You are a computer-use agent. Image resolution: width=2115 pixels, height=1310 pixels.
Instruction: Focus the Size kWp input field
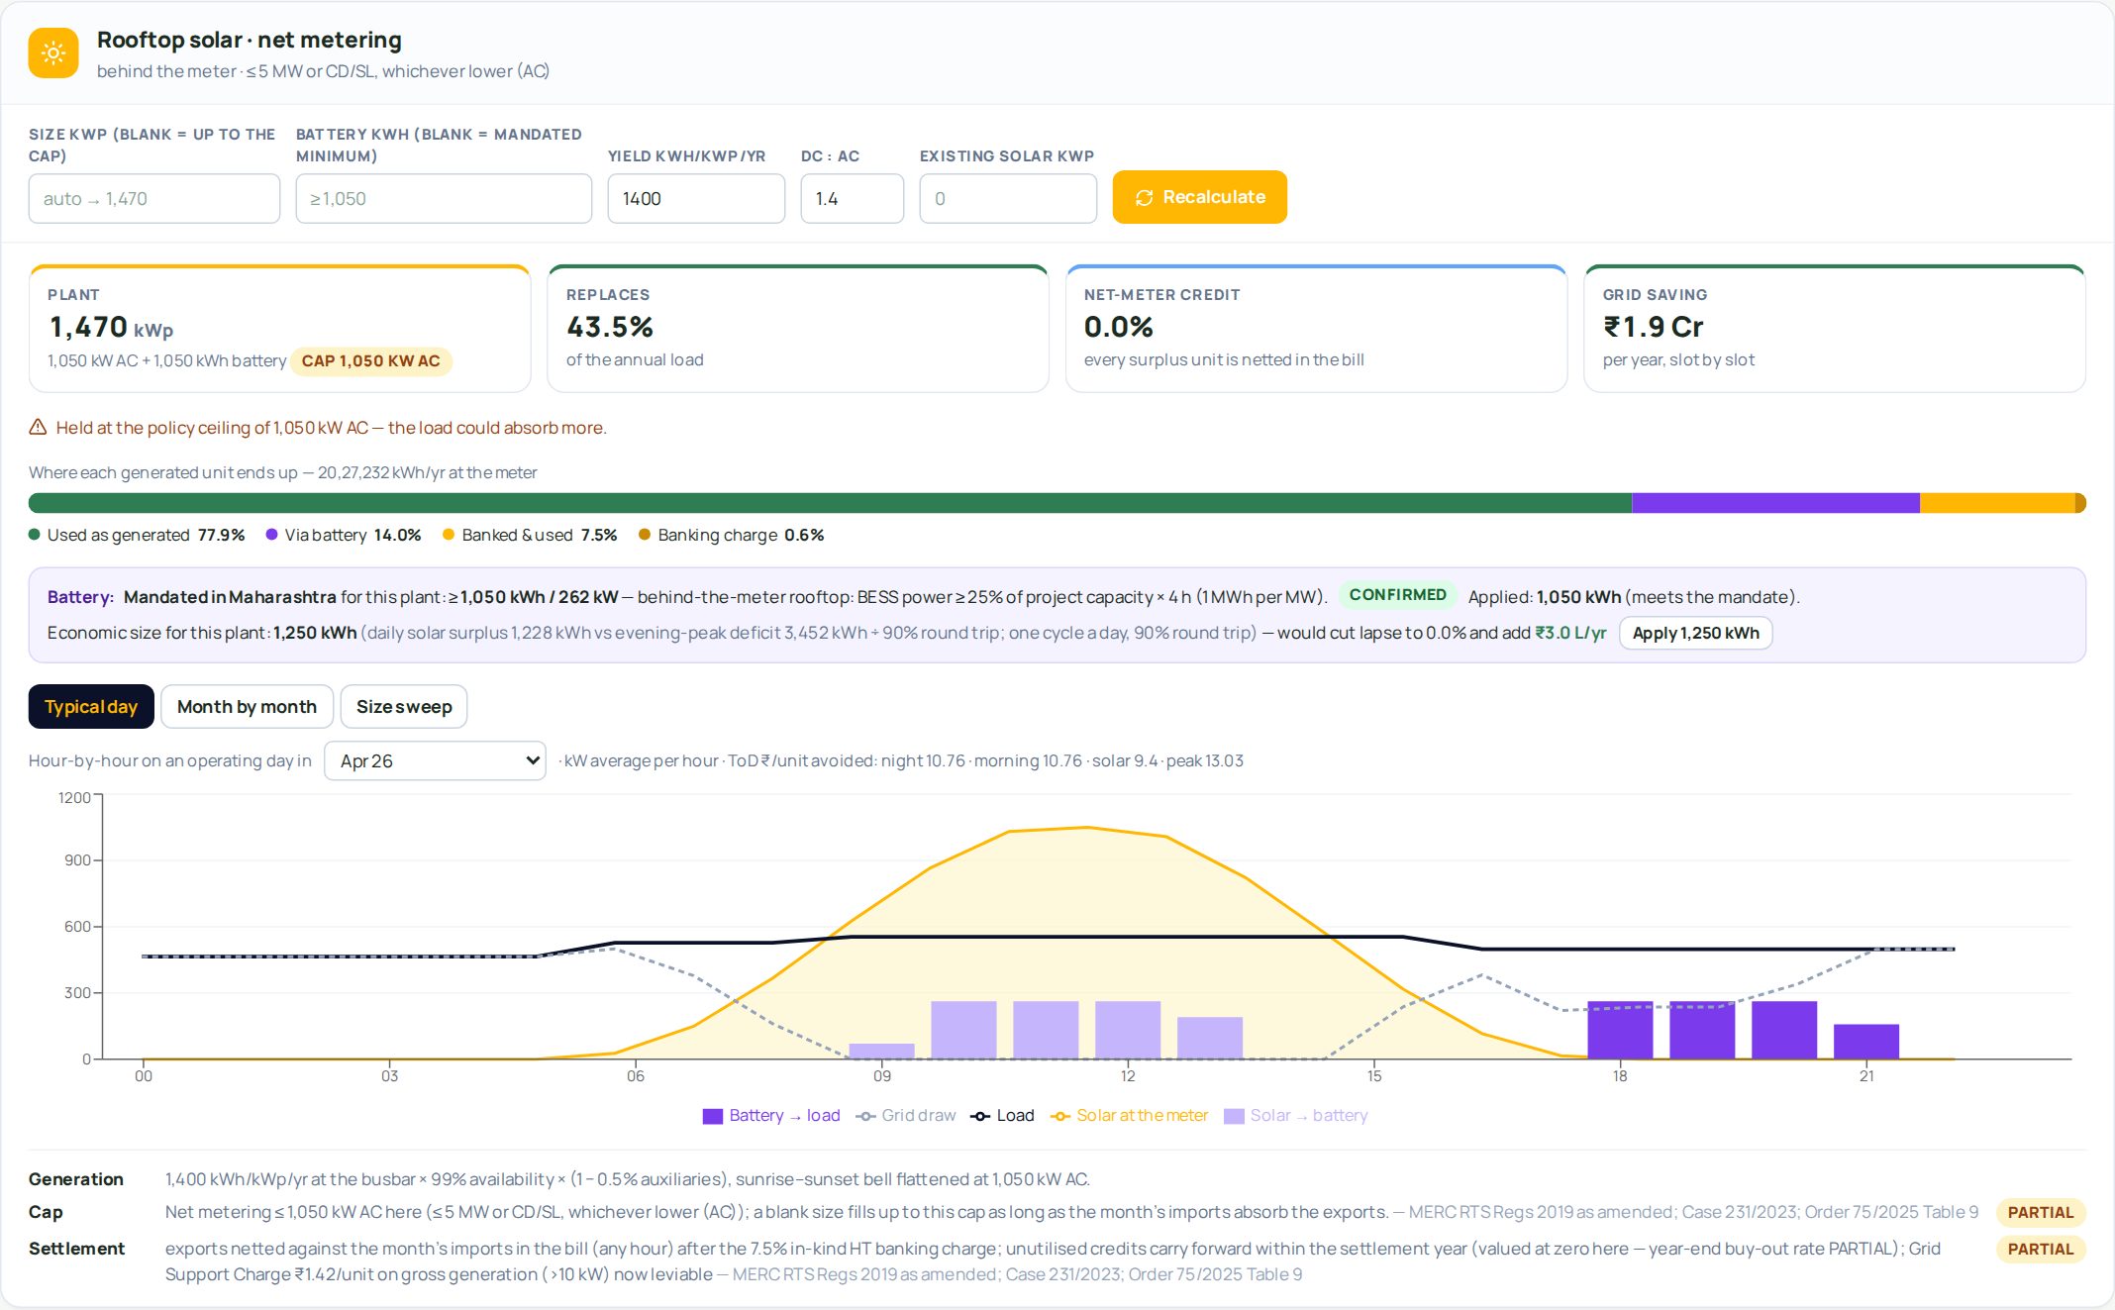coord(154,199)
